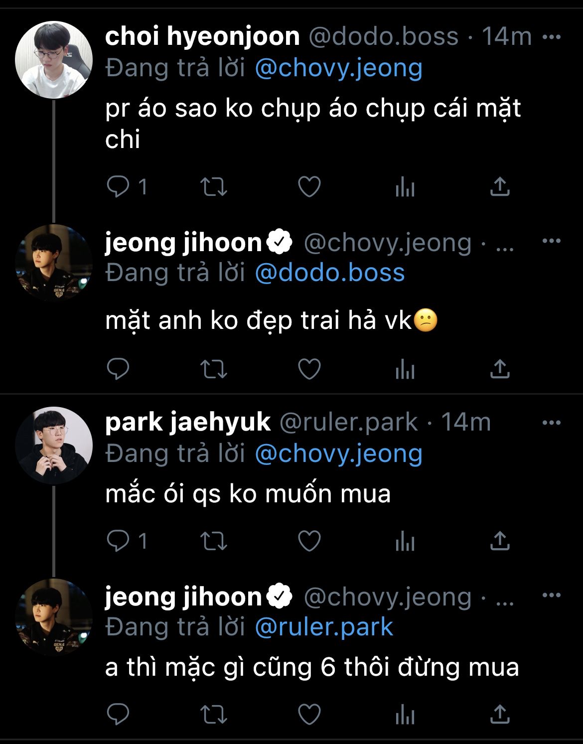
Task: Open more menu on jeong jihoon's first reply
Action: tap(551, 241)
